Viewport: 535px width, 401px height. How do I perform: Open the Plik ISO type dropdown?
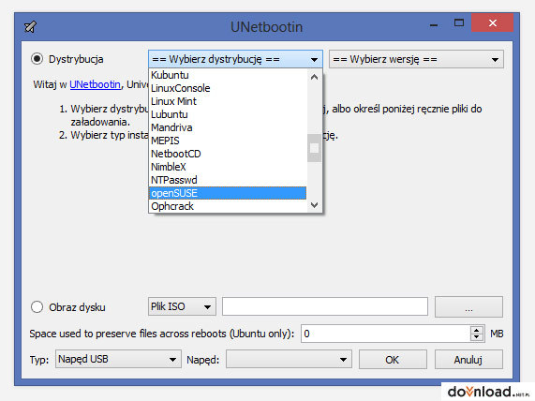(182, 306)
